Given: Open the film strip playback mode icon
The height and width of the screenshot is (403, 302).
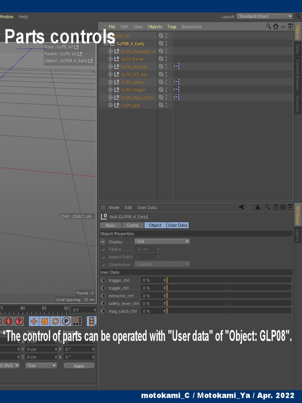Looking at the screenshot, I should (x=91, y=321).
